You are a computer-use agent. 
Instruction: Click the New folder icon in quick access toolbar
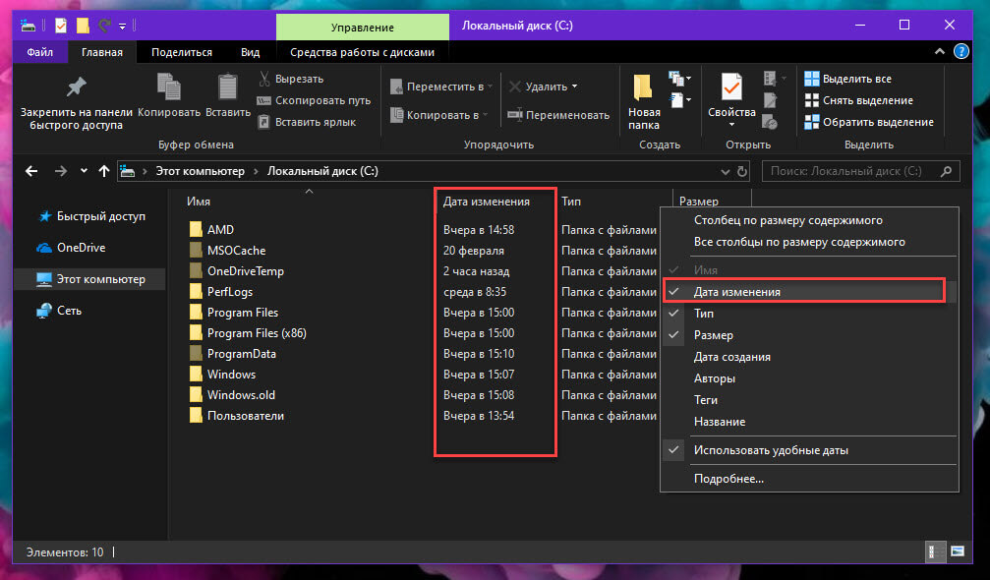click(83, 26)
